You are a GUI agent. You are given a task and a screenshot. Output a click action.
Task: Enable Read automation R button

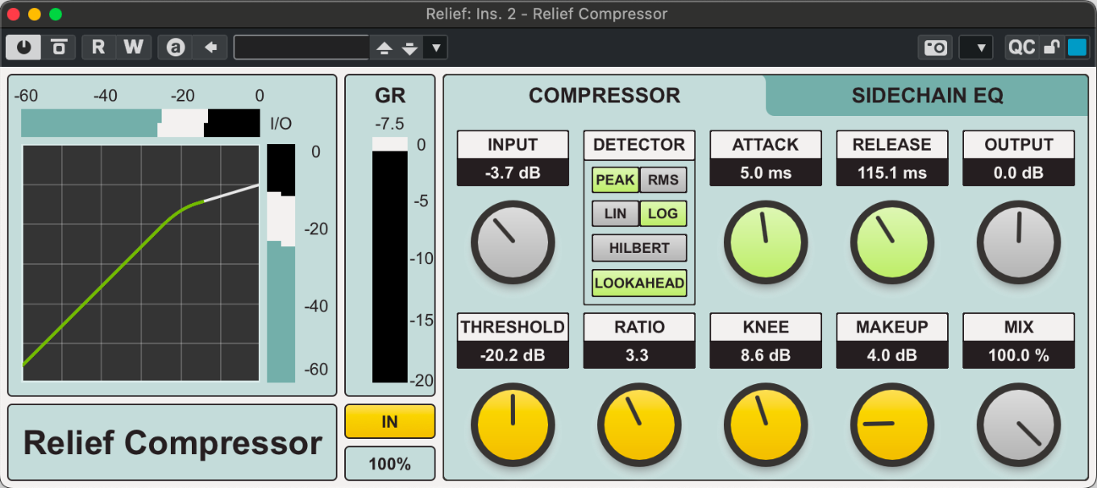(x=98, y=48)
